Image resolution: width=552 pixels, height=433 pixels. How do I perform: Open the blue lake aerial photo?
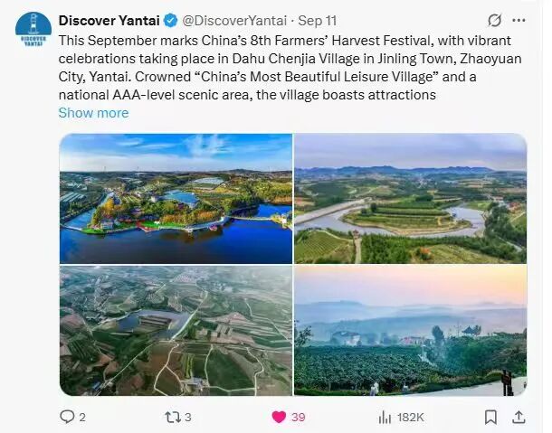pyautogui.click(x=176, y=198)
